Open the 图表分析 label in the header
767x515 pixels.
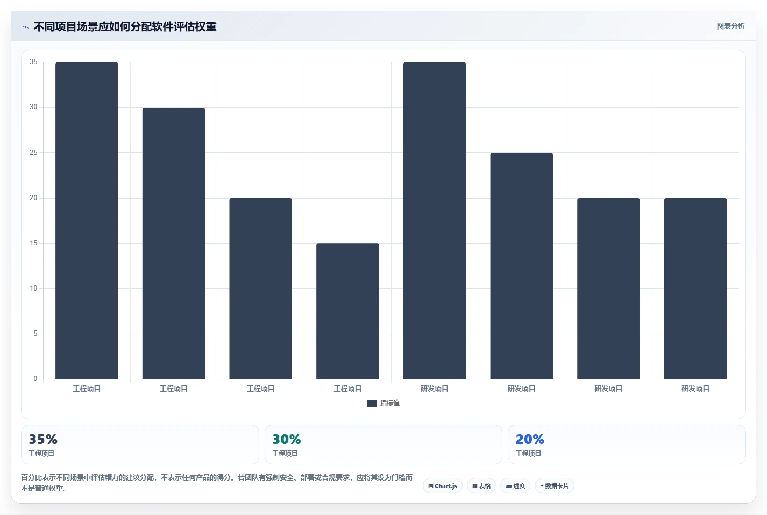pos(730,26)
